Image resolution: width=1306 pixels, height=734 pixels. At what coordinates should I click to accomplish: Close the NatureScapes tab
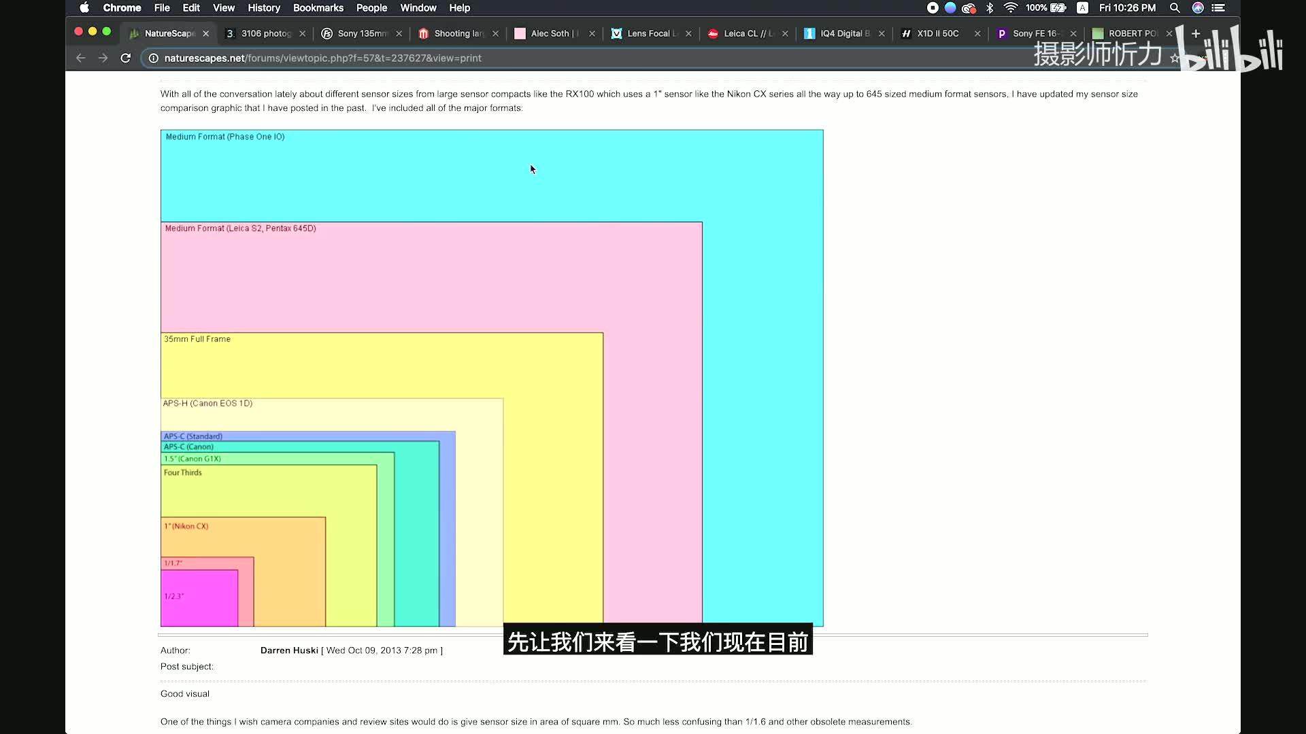206,33
